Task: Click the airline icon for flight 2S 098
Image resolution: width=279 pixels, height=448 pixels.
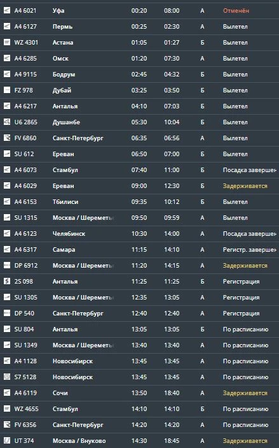Action: (7, 282)
